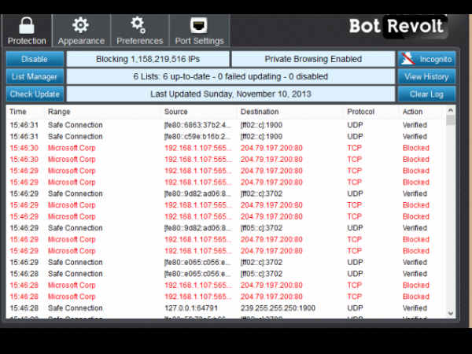
Task: Activate Incognito mode button
Action: (x=426, y=59)
